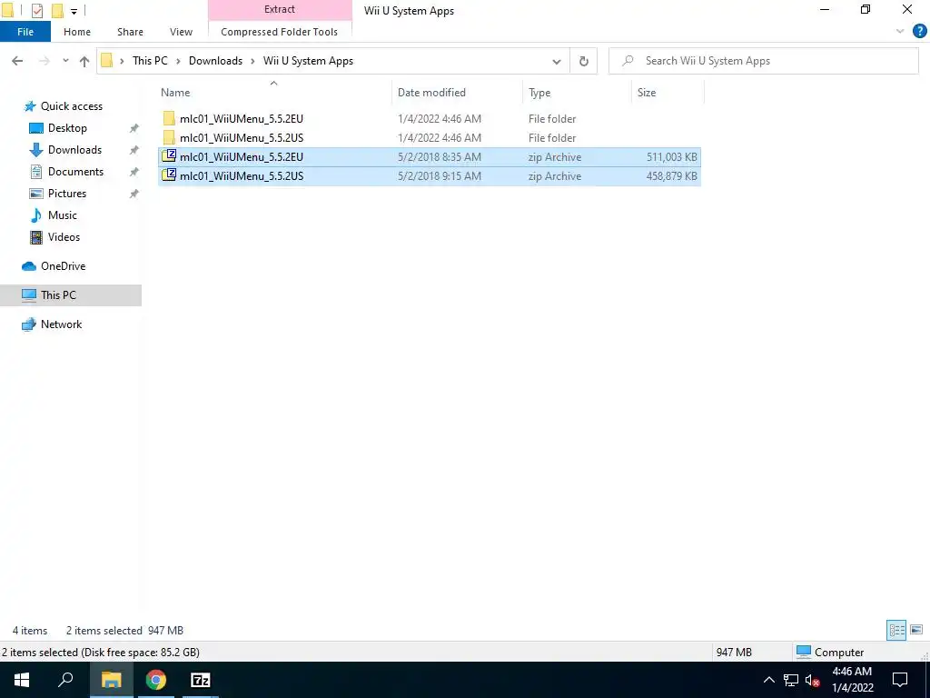Open Downloads in the navigation pane
This screenshot has width=930, height=698.
point(74,150)
